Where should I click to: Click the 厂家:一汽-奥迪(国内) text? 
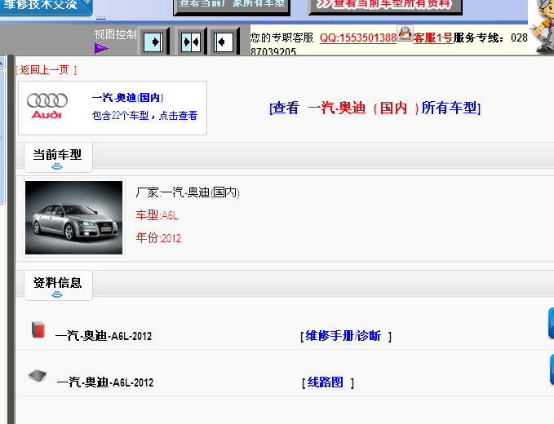[188, 192]
